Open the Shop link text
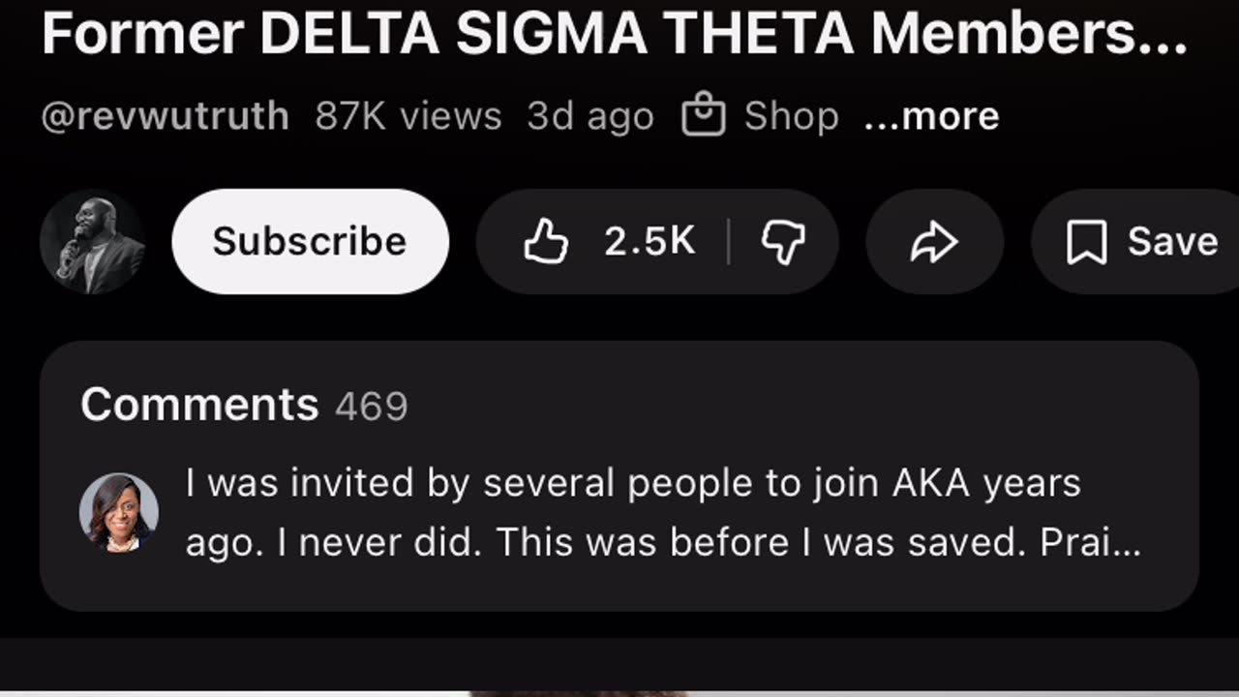This screenshot has height=697, width=1239. click(x=791, y=116)
